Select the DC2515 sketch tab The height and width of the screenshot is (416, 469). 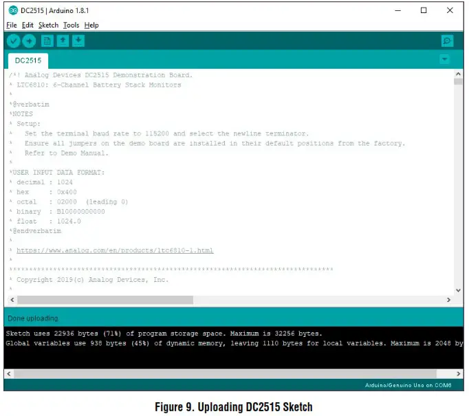pos(28,61)
